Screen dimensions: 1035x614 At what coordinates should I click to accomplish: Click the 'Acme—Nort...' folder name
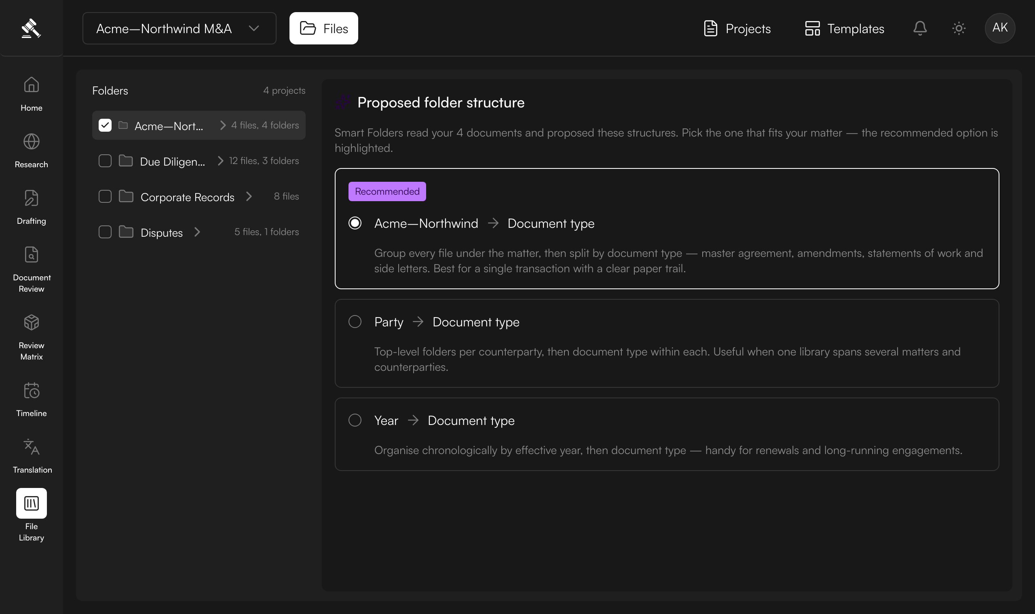tap(169, 126)
